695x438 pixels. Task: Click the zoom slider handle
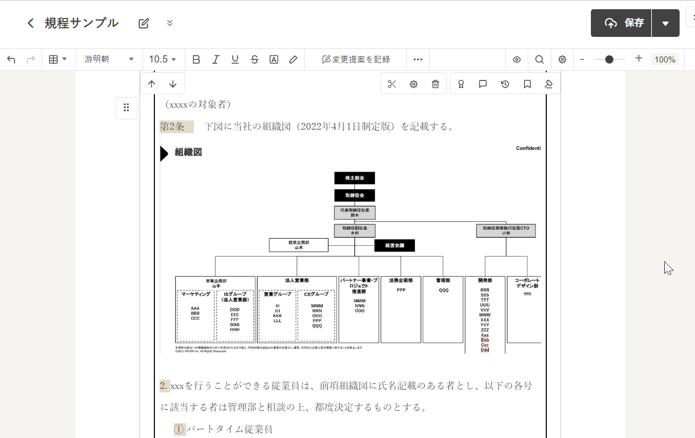point(609,59)
